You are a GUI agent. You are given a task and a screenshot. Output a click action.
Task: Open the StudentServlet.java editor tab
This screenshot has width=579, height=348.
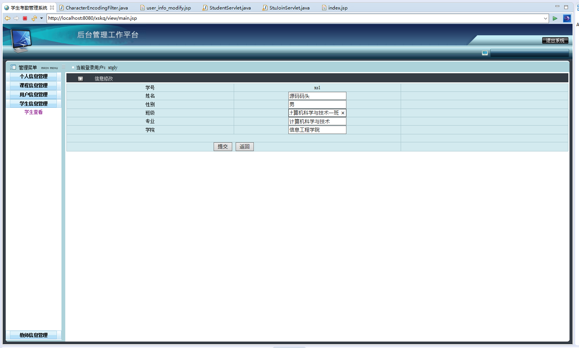click(x=227, y=8)
